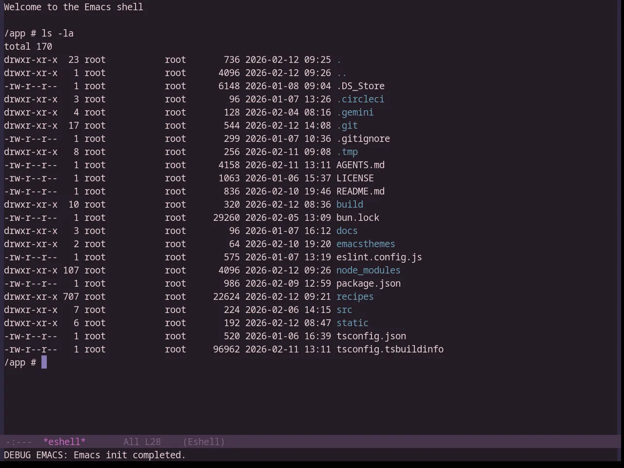Click the bun.lock file name
Screen dimensions: 624x468
pos(358,217)
